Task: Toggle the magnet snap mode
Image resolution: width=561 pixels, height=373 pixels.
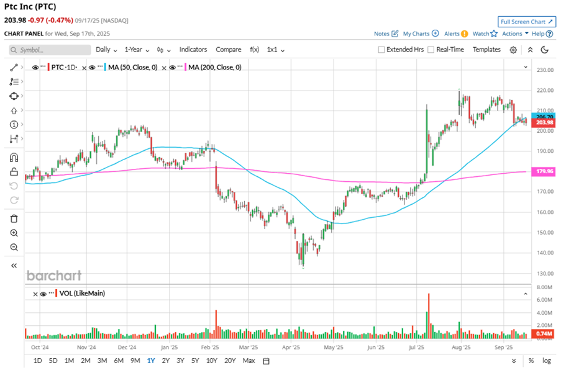Action: coord(14,158)
